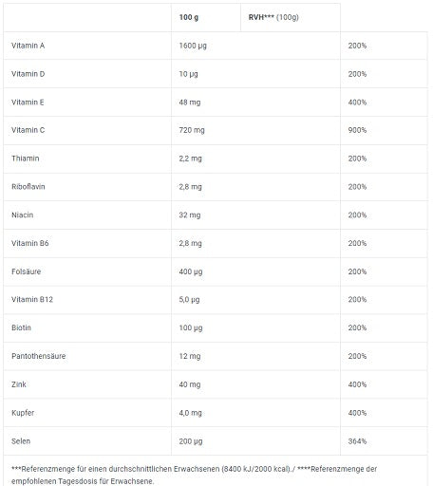Click the Vitamin D row label
Screen dimensions: 433x486
pos(28,74)
